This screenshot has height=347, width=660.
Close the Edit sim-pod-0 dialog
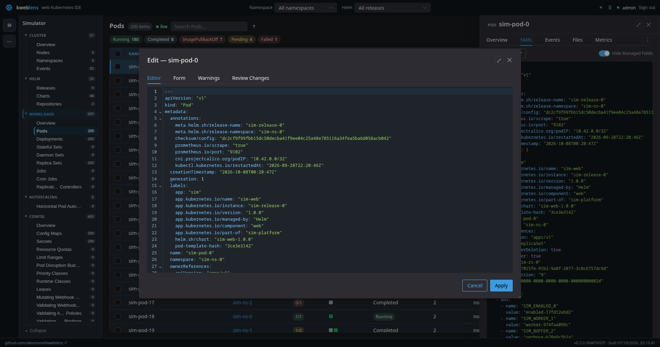(x=510, y=60)
